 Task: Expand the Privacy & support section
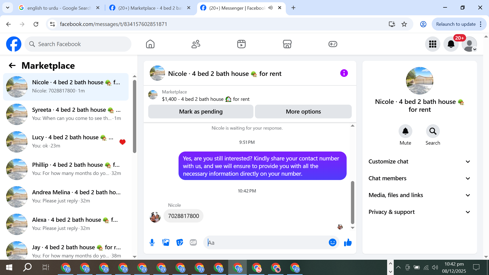419,212
